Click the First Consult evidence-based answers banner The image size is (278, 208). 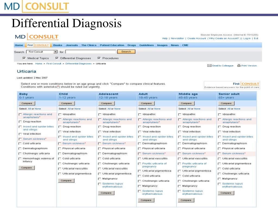pyautogui.click(x=232, y=85)
